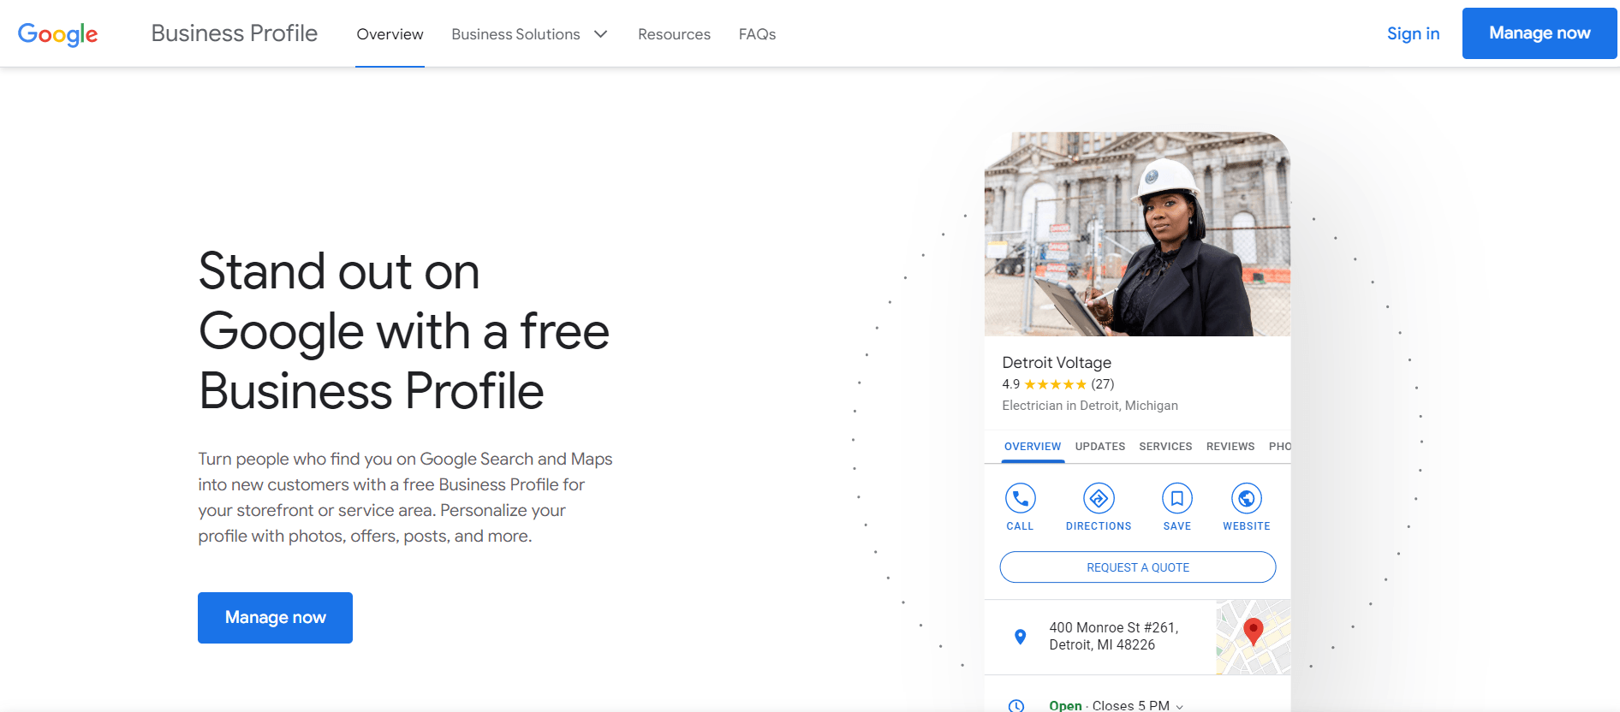This screenshot has height=712, width=1620.
Task: Click the Business Profile title link
Action: click(235, 33)
